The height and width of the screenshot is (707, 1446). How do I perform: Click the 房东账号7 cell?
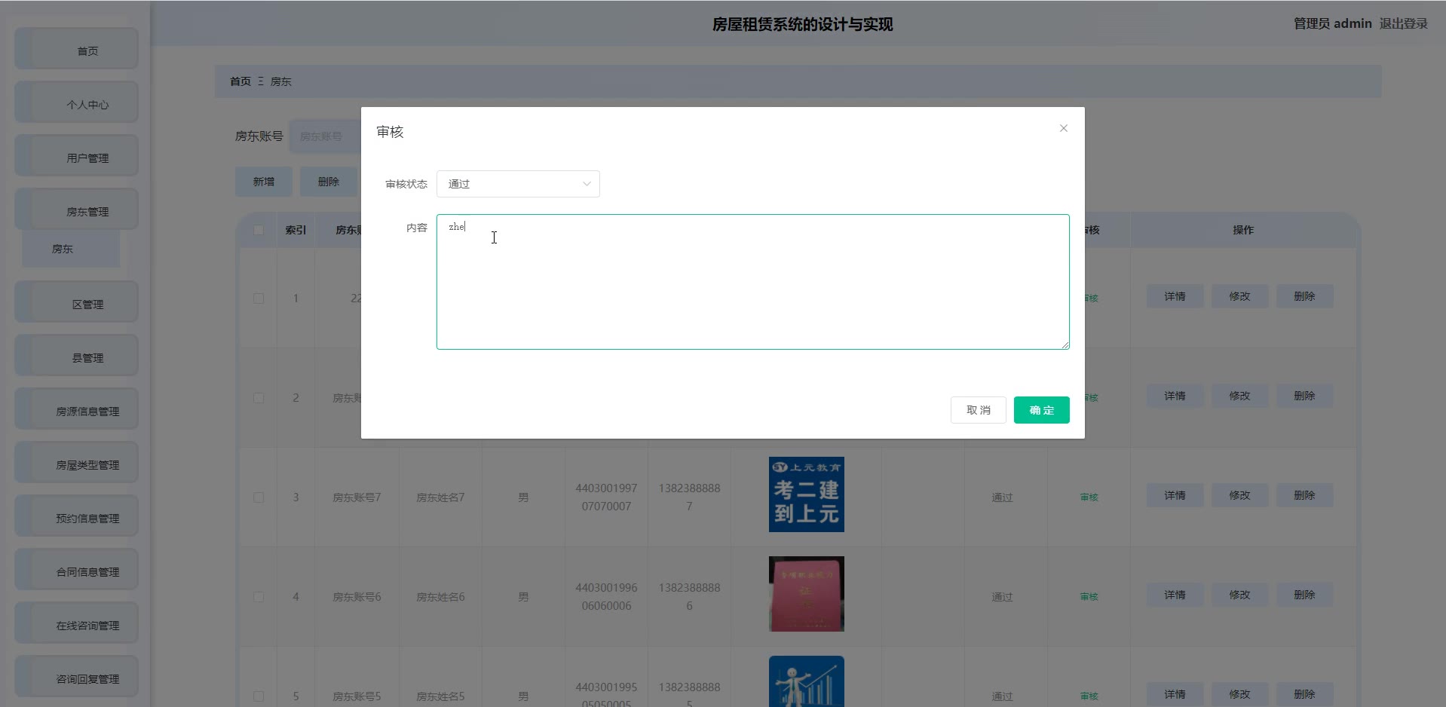[357, 497]
